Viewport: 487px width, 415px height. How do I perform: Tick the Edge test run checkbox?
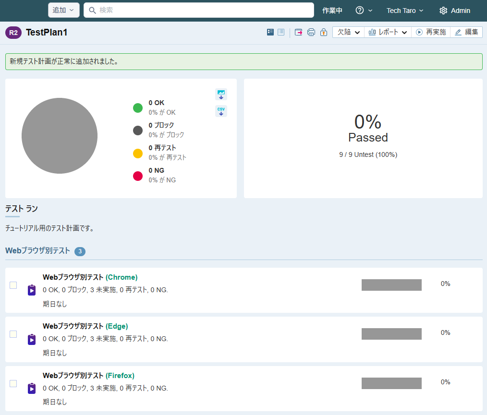[x=13, y=334]
